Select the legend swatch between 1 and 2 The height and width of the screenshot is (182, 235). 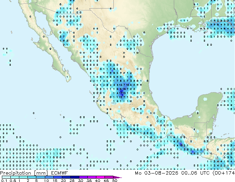(23, 177)
